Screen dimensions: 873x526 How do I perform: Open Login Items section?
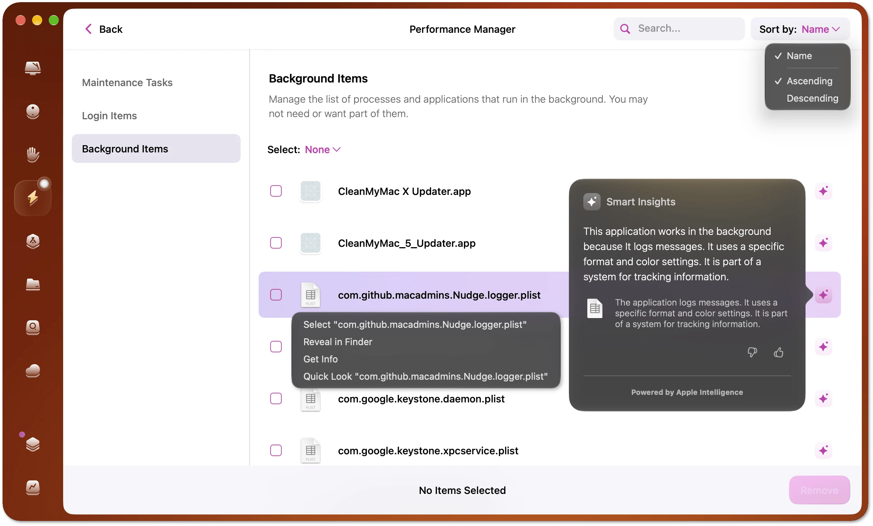[x=156, y=116]
